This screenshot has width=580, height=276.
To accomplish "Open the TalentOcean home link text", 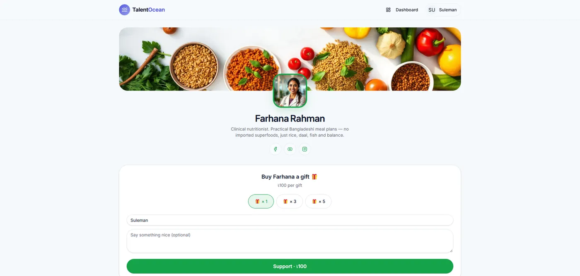I will click(148, 10).
